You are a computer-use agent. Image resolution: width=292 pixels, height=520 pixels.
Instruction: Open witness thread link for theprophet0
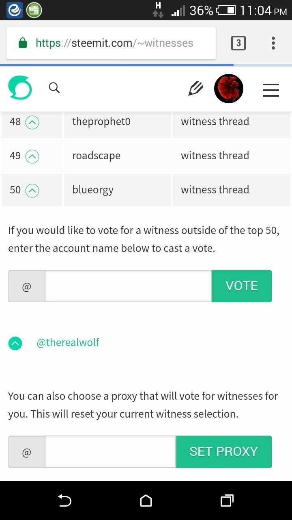tap(215, 121)
